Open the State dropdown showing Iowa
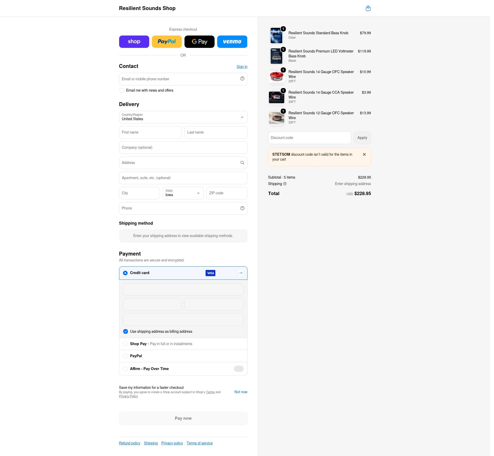The height and width of the screenshot is (456, 494). click(183, 193)
